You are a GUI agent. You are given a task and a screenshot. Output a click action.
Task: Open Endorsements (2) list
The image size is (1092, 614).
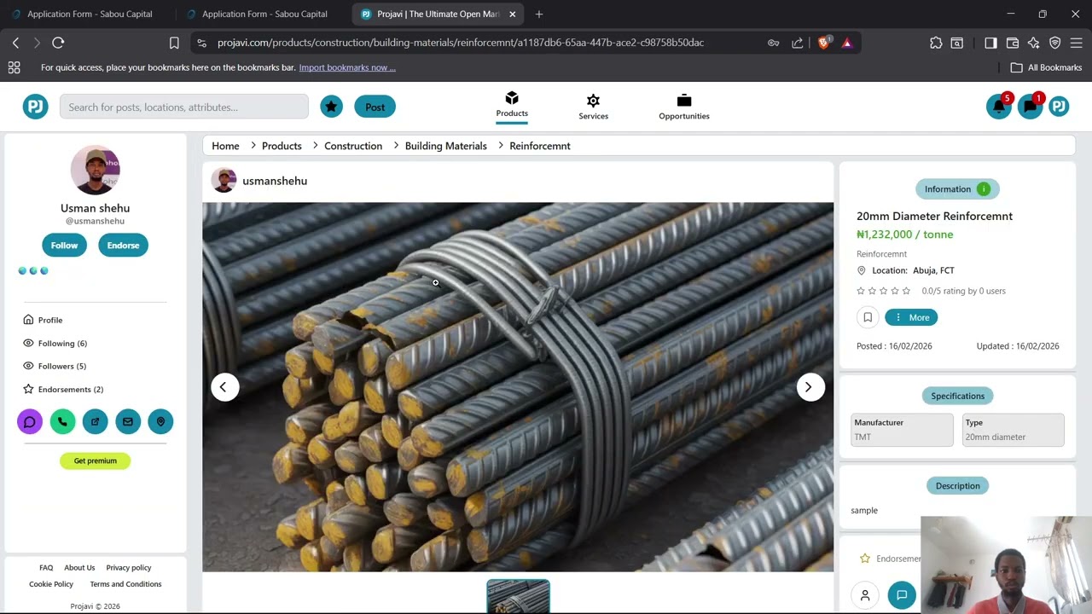[63, 389]
